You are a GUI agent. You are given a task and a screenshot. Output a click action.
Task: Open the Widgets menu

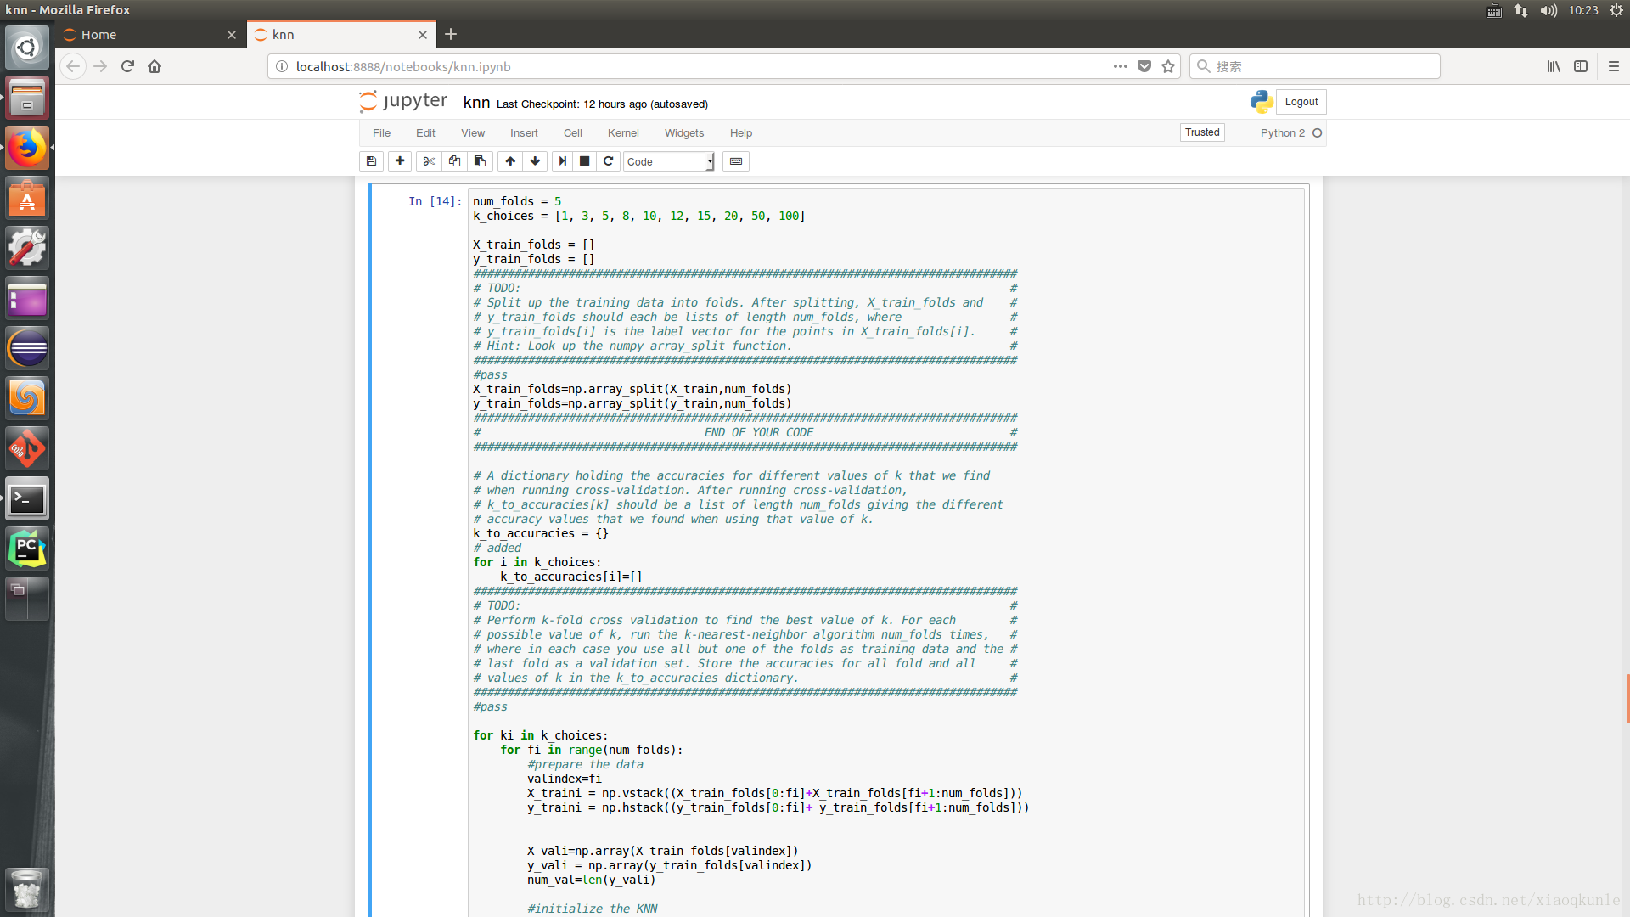[x=683, y=133]
